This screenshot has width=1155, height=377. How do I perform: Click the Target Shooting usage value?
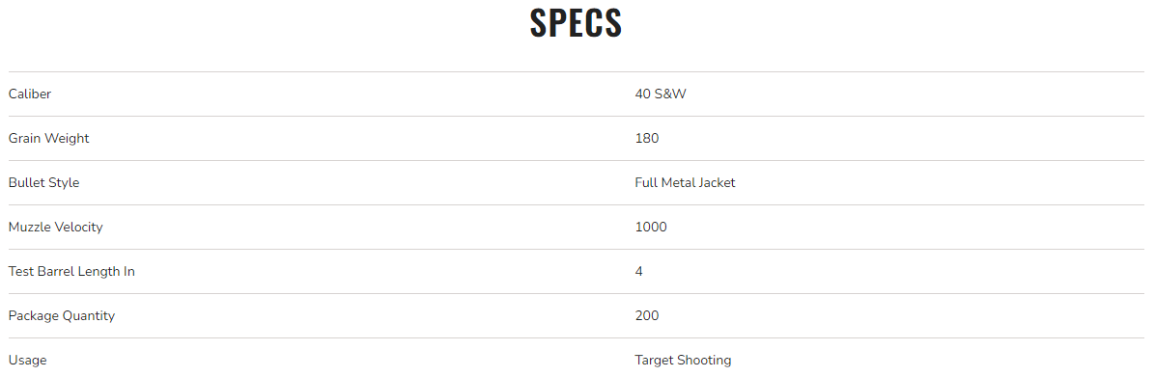tap(683, 360)
